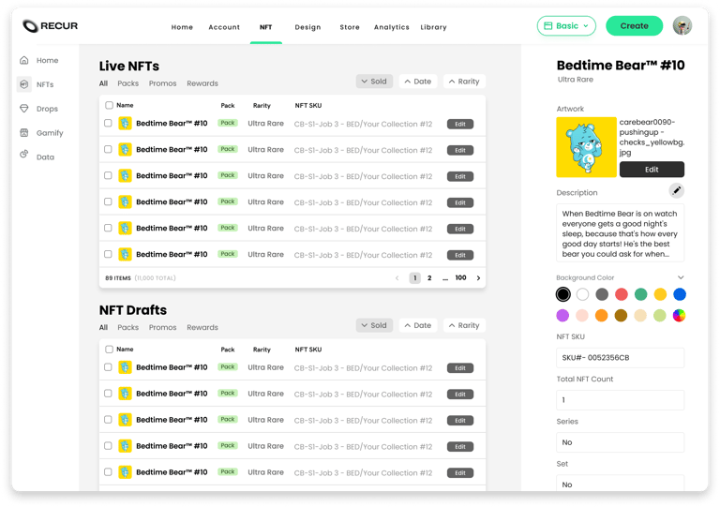Open the Analytics top navigation tab
This screenshot has width=720, height=507.
pyautogui.click(x=391, y=27)
